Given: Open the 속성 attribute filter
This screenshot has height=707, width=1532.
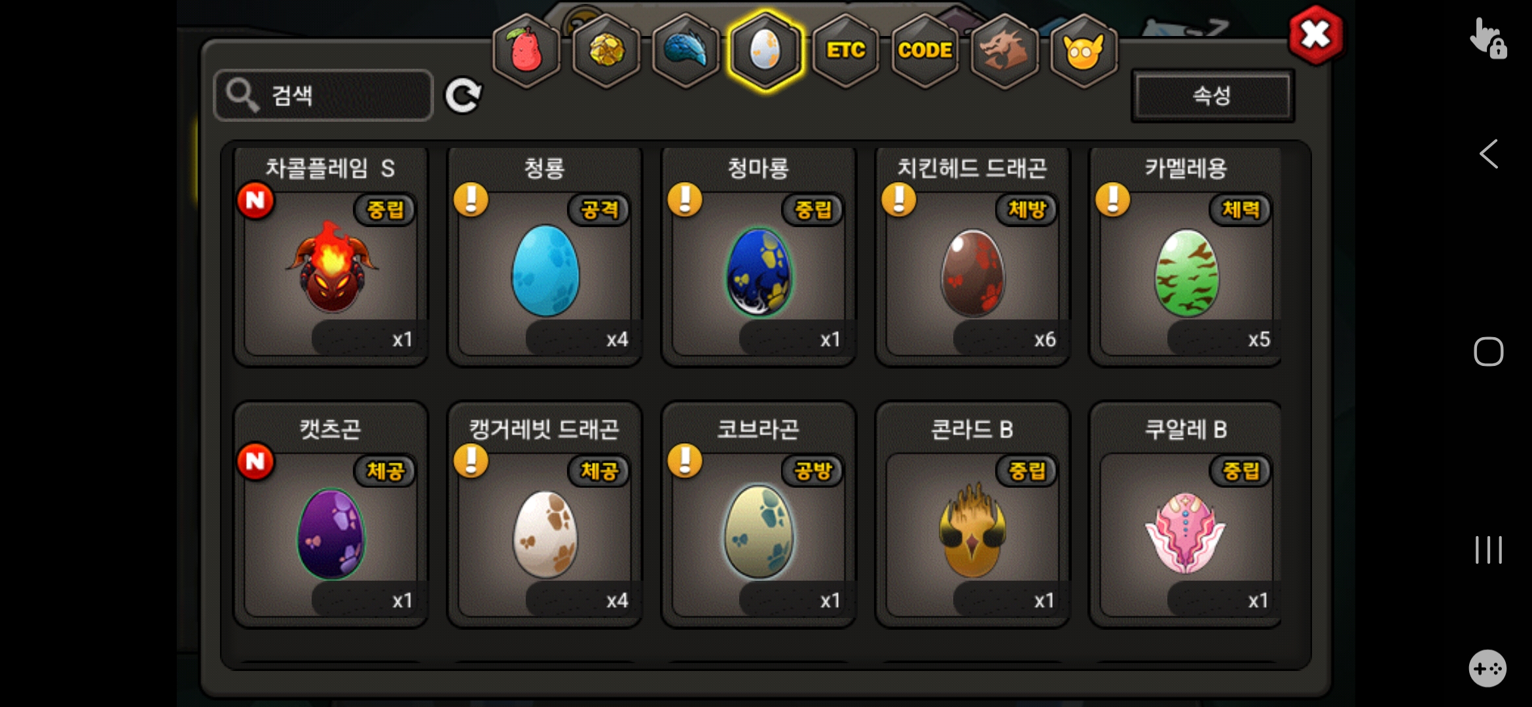Looking at the screenshot, I should (1213, 96).
